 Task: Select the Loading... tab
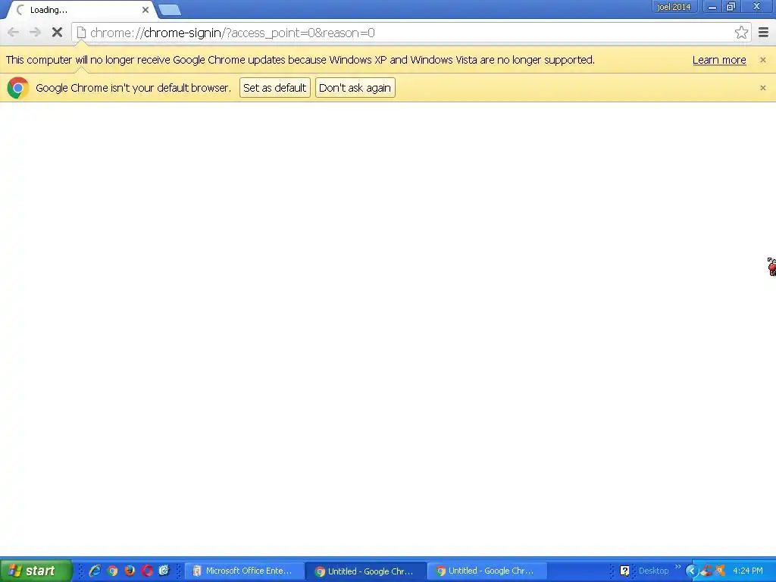click(82, 10)
